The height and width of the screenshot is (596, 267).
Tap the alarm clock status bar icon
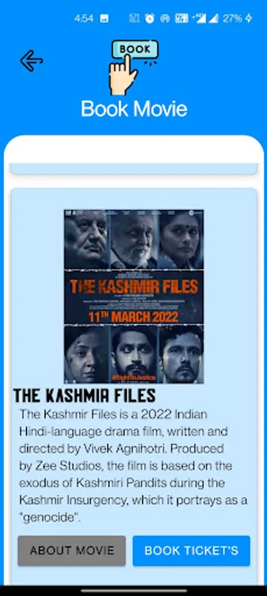150,19
